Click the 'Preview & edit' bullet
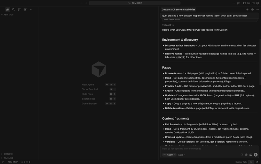The width and height of the screenshot is (261, 164). (210, 86)
